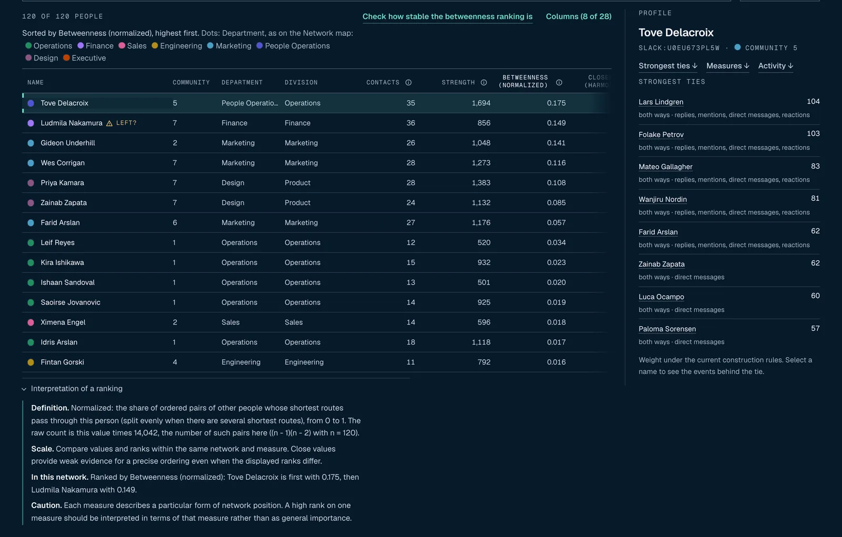Open info icon beside Contacts column
The height and width of the screenshot is (537, 842).
point(408,83)
